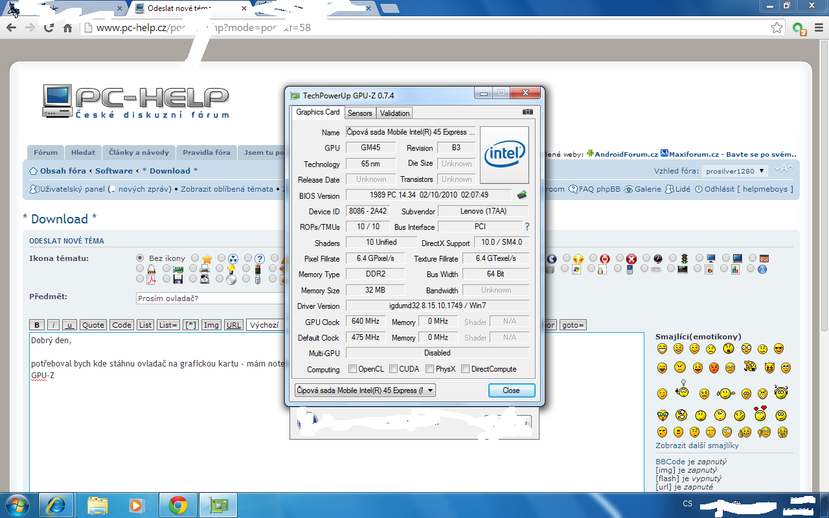Select the red power button topic icon radio
Image resolution: width=829 pixels, height=518 pixels.
593,258
